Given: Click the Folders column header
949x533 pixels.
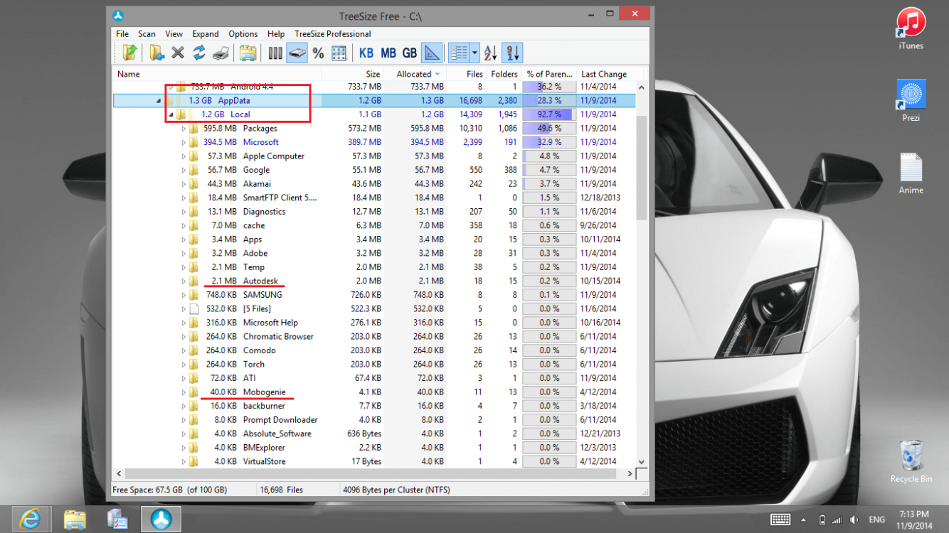Looking at the screenshot, I should [x=504, y=74].
